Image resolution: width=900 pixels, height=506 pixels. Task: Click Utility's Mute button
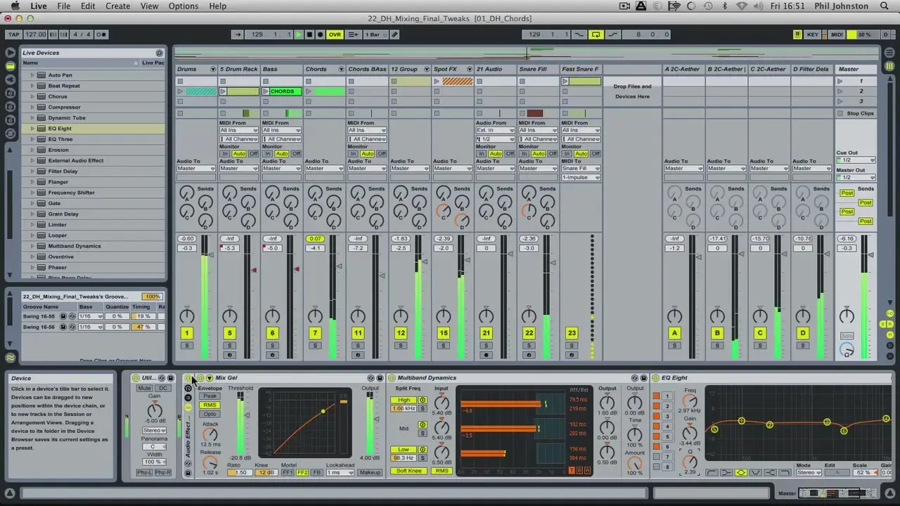tap(145, 388)
